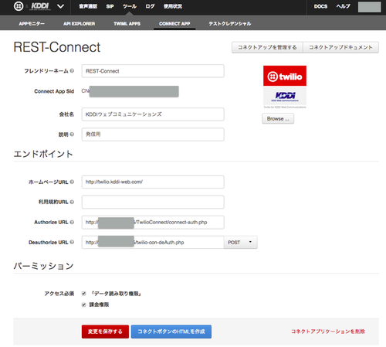The height and width of the screenshot is (347, 386).
Task: Open the ログ menu
Action: (150, 6)
